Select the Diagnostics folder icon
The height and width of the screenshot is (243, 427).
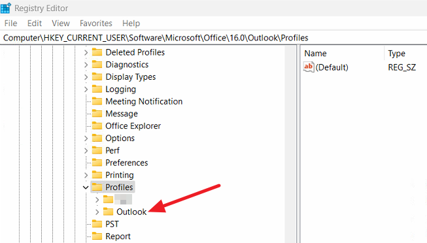(97, 64)
